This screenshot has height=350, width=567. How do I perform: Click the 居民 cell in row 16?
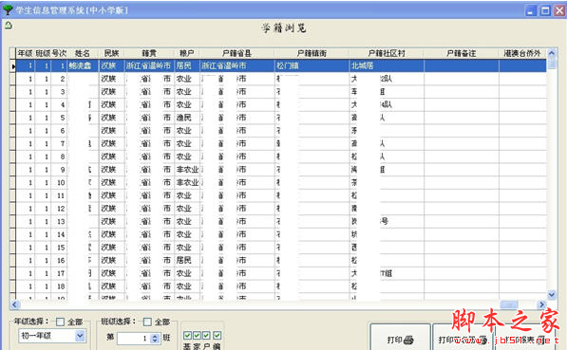tap(186, 261)
